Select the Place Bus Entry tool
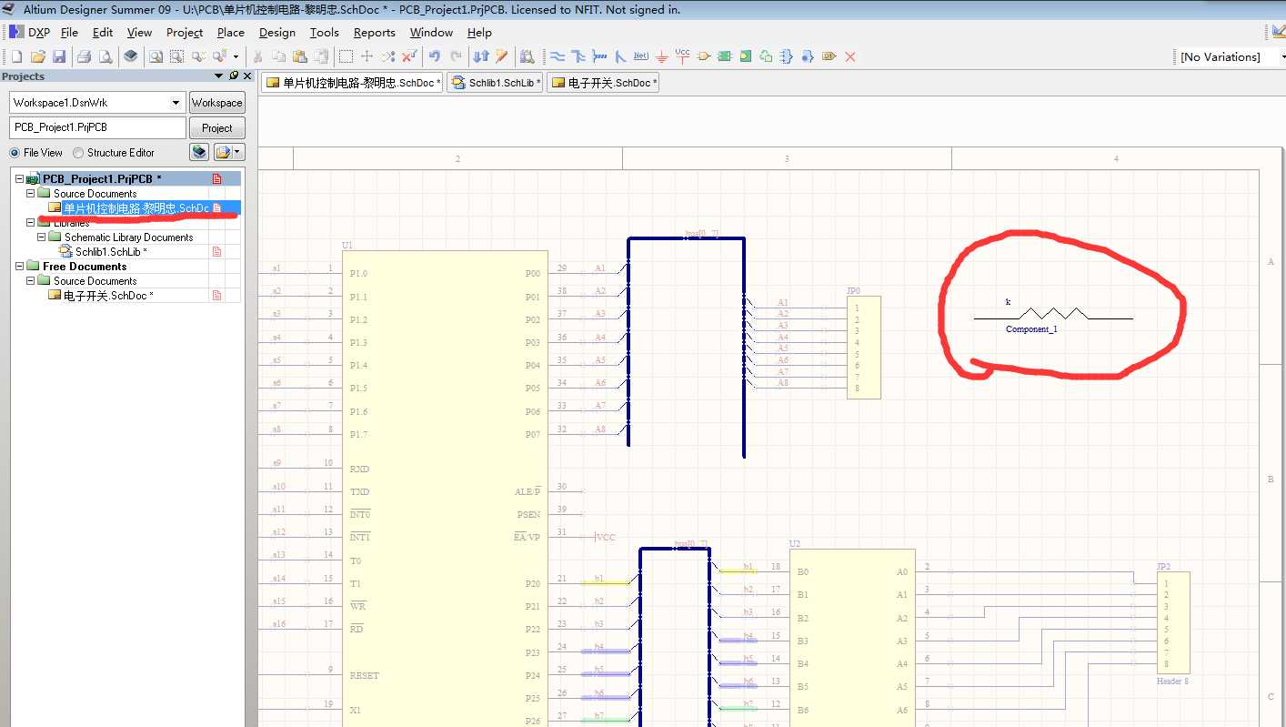1286x727 pixels. [x=620, y=56]
